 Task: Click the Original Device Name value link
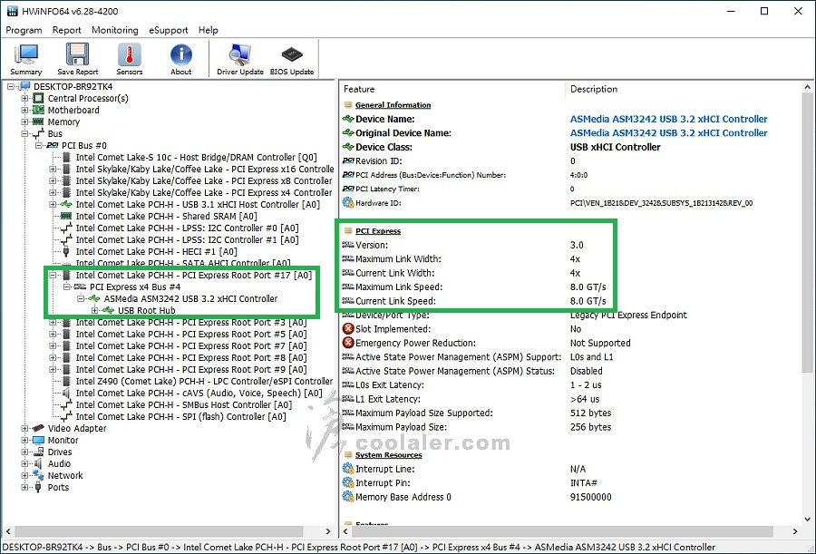point(669,132)
